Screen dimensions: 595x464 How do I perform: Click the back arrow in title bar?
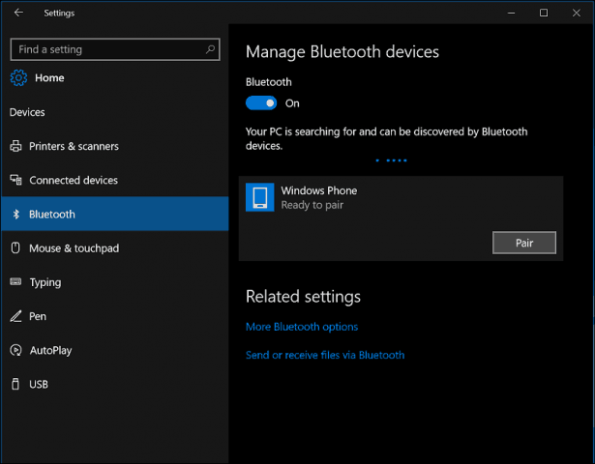click(x=18, y=13)
